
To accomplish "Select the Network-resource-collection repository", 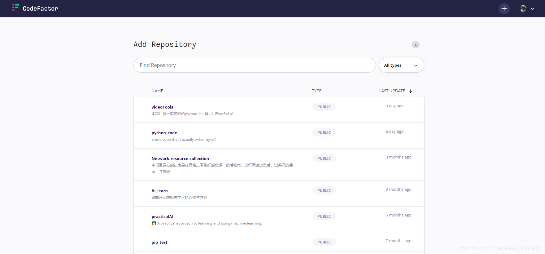I will click(x=180, y=158).
